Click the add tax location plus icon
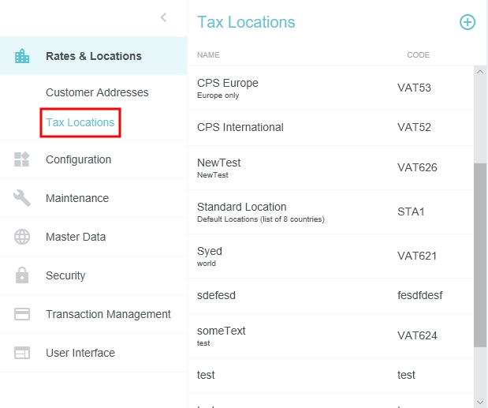Screen dimensions: 488x408 point(468,22)
